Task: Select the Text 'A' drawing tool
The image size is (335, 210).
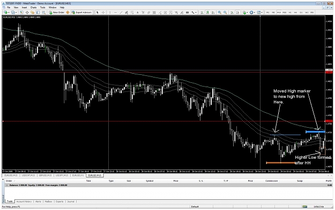Action: tap(137, 13)
